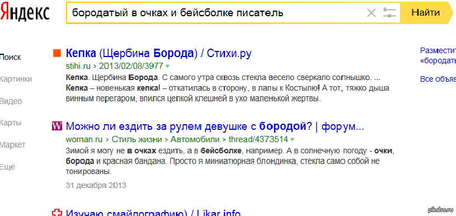The height and width of the screenshot is (216, 456).
Task: Click the Стиль жизни breadcrumb link
Action: pyautogui.click(x=137, y=139)
